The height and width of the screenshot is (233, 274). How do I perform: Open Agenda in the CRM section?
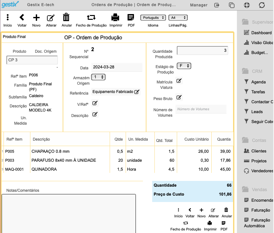click(255, 82)
